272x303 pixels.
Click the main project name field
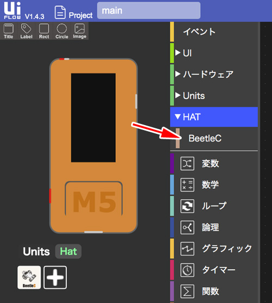[x=149, y=10]
